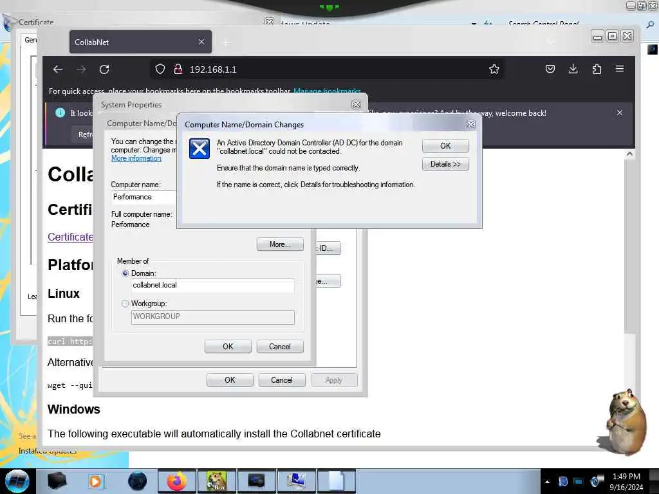Click the Control Panel search magnifier icon
Image resolution: width=659 pixels, height=494 pixels.
650,24
